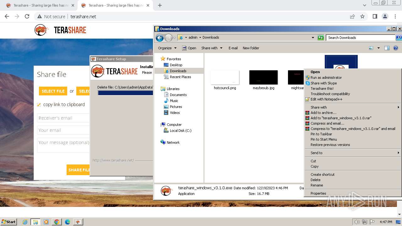The width and height of the screenshot is (402, 226).
Task: Open the Windows Start button
Action: (x=9, y=222)
